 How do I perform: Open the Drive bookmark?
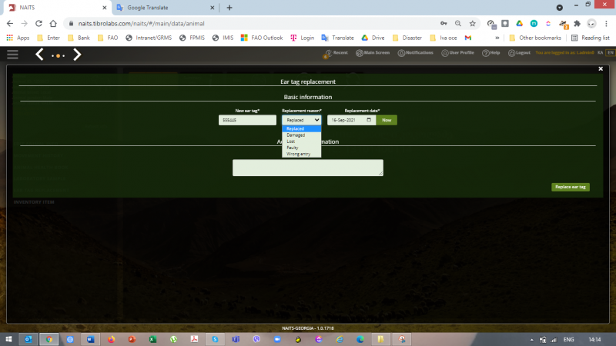[x=373, y=38]
